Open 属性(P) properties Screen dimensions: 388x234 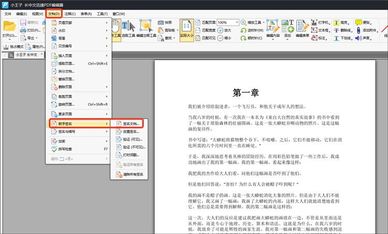click(35, 47)
